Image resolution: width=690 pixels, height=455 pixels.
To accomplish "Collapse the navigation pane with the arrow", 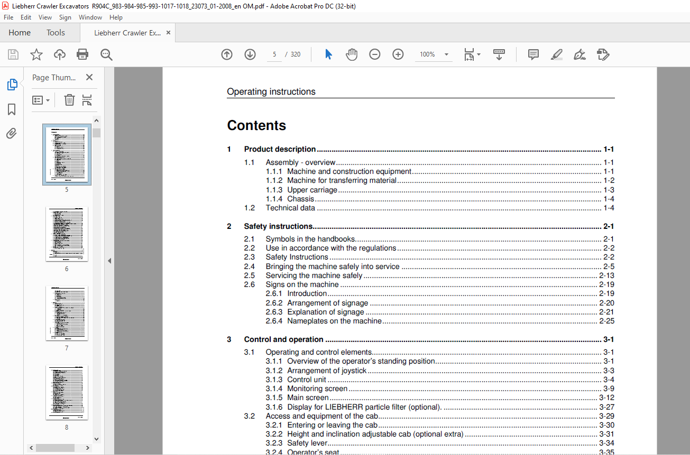I will [x=109, y=261].
